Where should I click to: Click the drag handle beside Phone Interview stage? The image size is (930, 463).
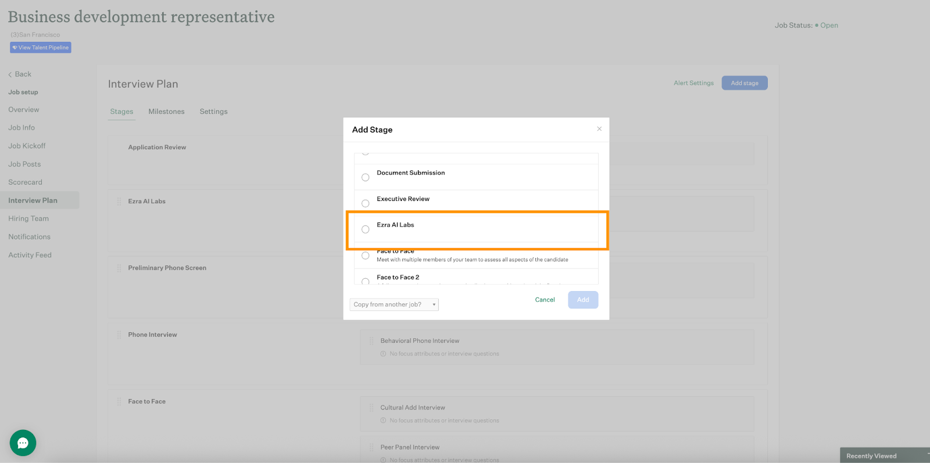pyautogui.click(x=119, y=335)
